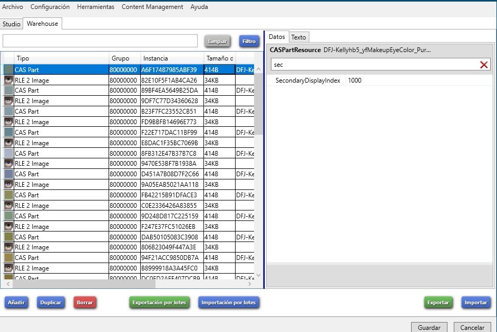Click the SecondaryDisplayIndex value 1000
The image size is (497, 332).
point(355,81)
